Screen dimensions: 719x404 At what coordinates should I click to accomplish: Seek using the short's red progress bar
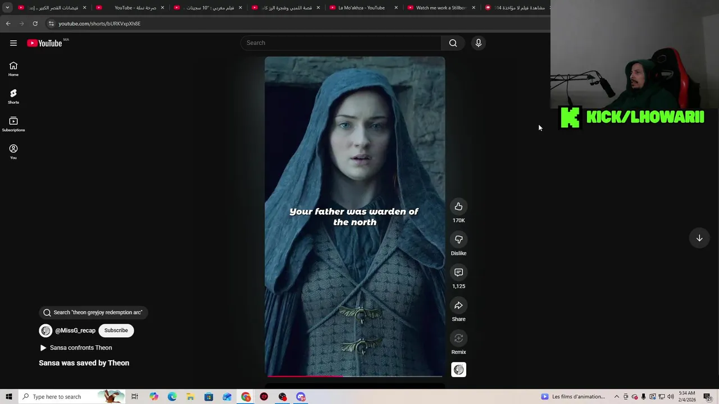[x=354, y=376]
